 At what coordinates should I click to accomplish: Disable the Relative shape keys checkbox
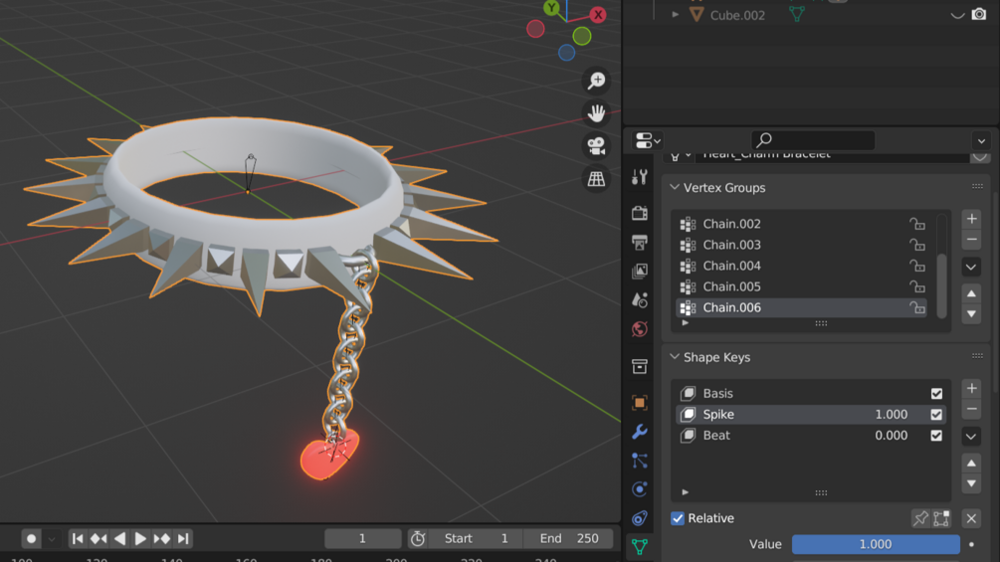pos(678,518)
